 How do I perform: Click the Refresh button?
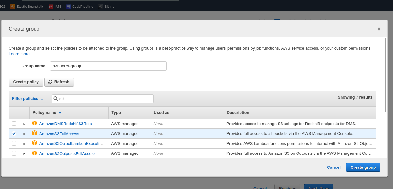pos(59,82)
